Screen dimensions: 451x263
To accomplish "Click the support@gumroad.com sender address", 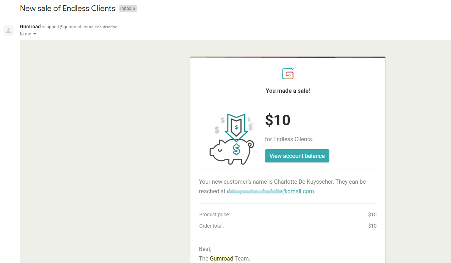I will [68, 27].
